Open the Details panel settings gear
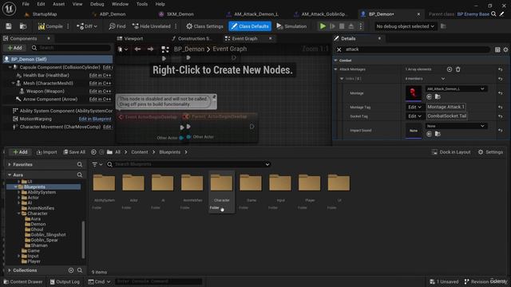511x287 pixels. pos(505,49)
